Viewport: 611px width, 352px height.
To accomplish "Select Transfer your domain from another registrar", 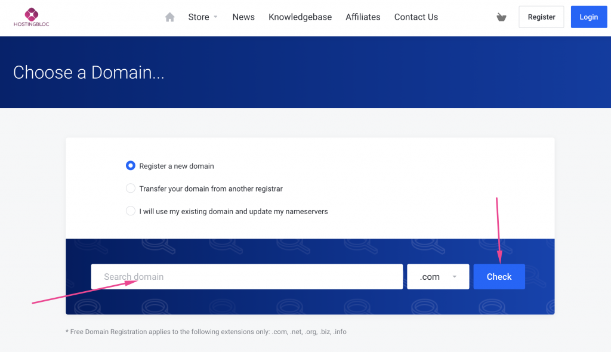I will 131,189.
